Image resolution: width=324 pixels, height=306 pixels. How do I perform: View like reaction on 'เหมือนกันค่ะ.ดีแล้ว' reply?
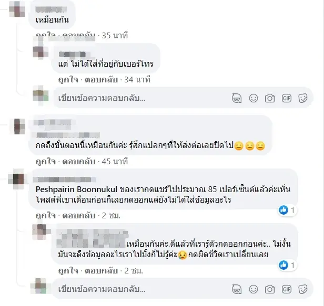click(287, 265)
